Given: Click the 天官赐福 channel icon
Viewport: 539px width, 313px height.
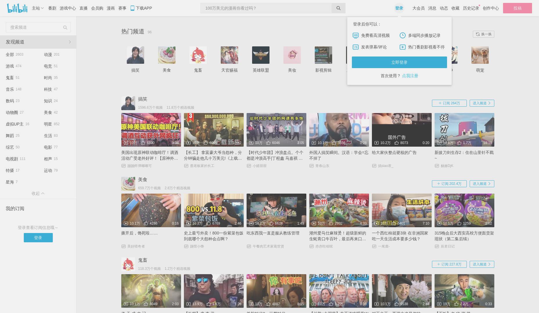Looking at the screenshot, I should (x=229, y=55).
